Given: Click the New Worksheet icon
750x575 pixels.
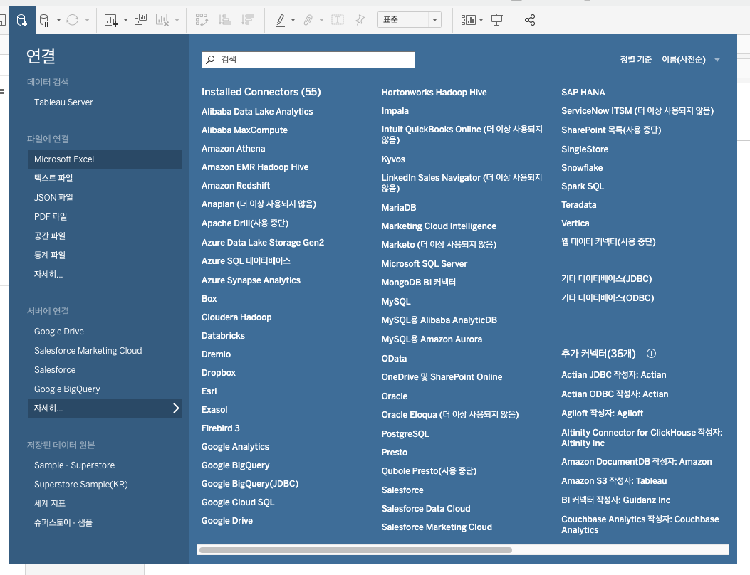Looking at the screenshot, I should (x=111, y=20).
